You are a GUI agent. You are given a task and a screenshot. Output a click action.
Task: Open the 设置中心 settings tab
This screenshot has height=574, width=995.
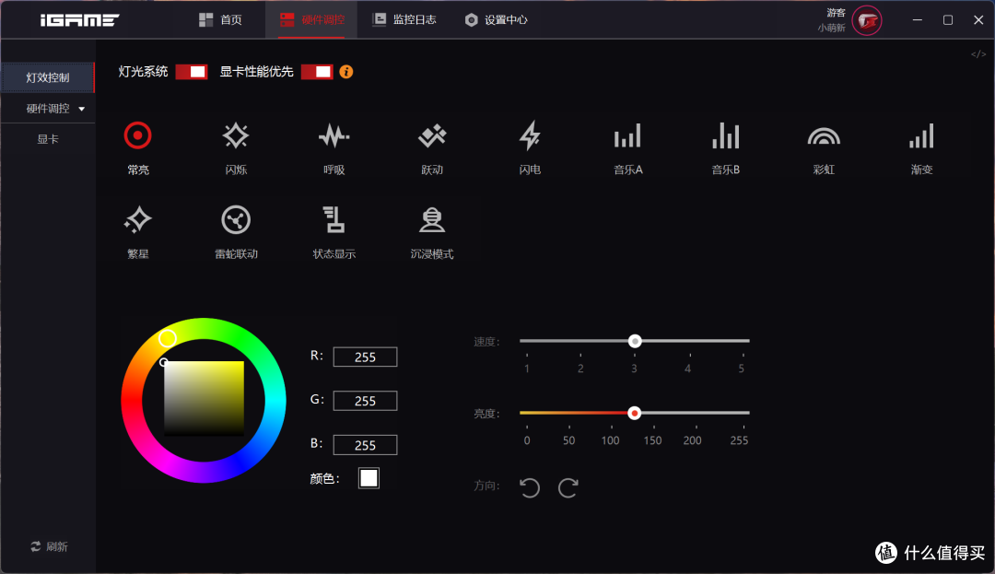point(496,20)
